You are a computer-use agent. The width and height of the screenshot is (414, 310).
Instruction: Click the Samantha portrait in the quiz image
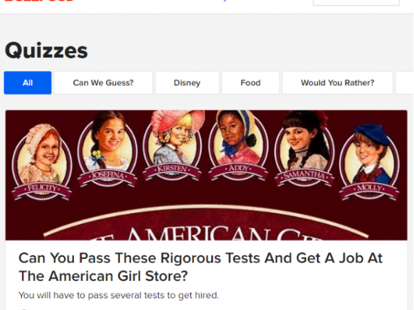click(304, 148)
